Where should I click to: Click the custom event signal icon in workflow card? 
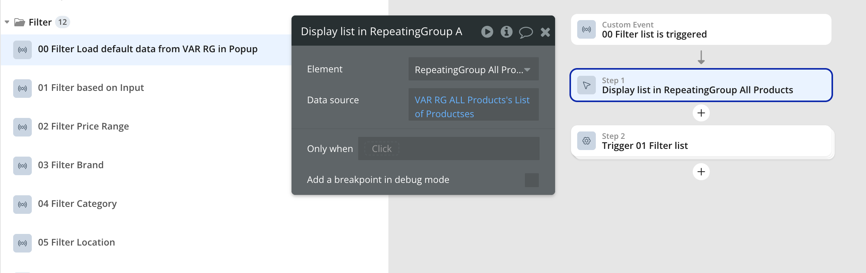click(x=587, y=30)
